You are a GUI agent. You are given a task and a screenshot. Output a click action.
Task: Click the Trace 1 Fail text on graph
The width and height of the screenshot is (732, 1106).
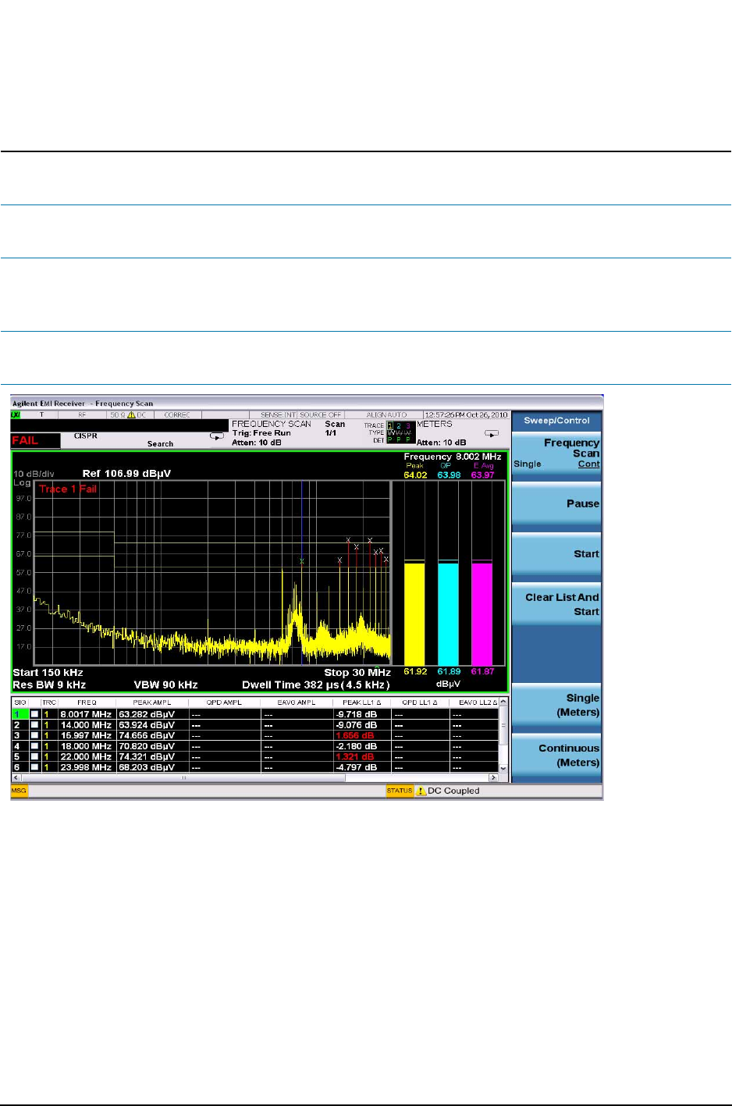(x=68, y=489)
